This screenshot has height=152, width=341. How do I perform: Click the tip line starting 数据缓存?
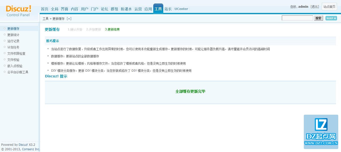click(75, 56)
